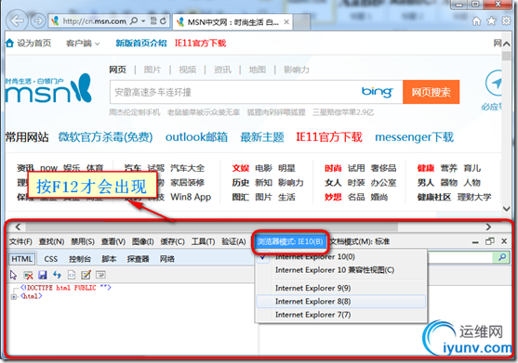Open the new blank tab button

(301, 22)
